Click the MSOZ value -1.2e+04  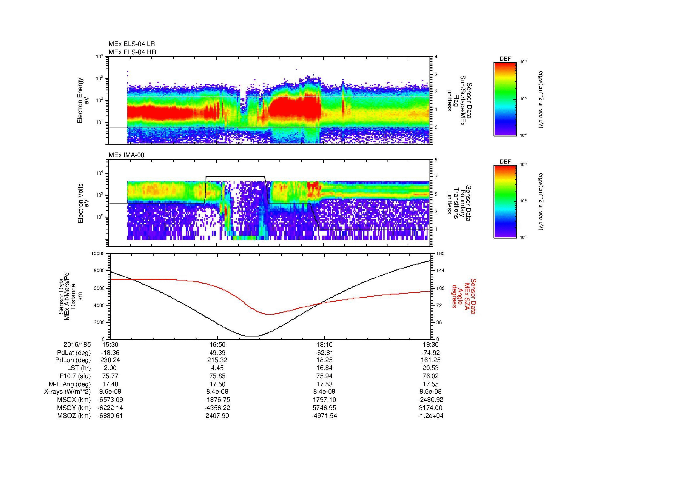(431, 416)
